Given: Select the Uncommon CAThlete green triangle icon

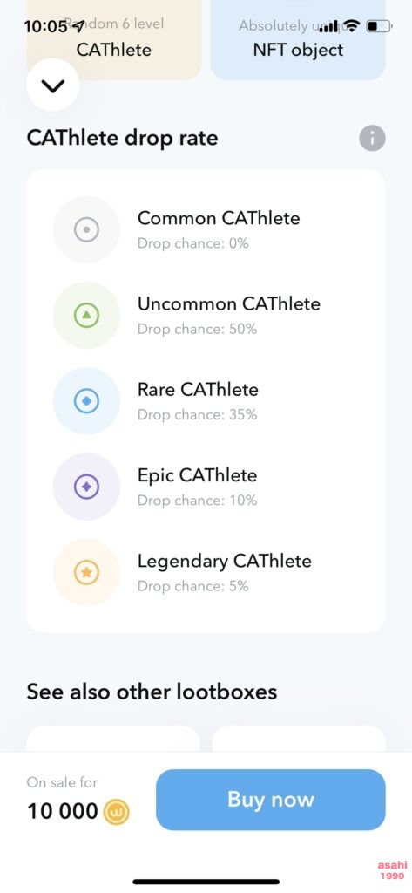Looking at the screenshot, I should [86, 316].
